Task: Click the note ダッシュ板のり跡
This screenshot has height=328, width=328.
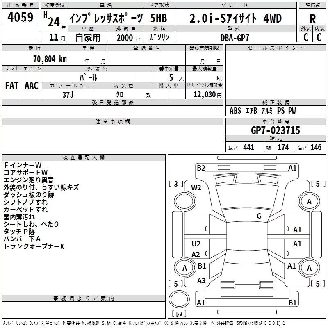Action: [x=29, y=194]
